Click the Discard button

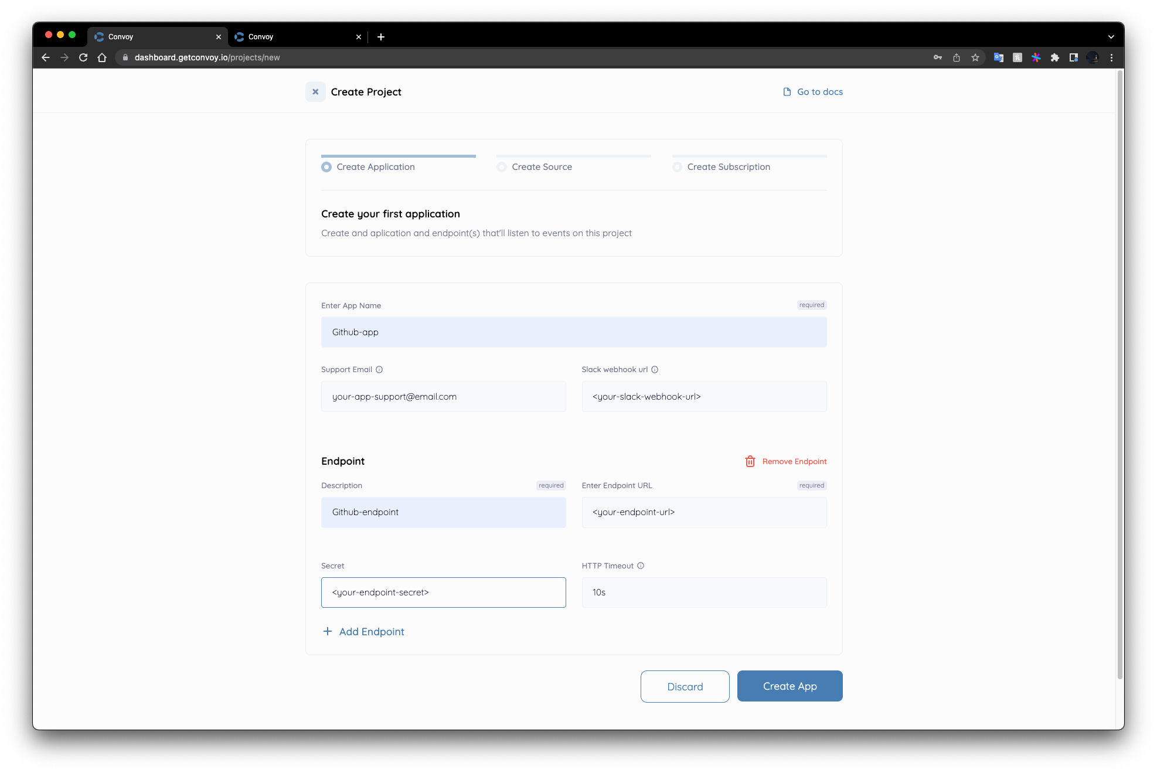point(685,686)
